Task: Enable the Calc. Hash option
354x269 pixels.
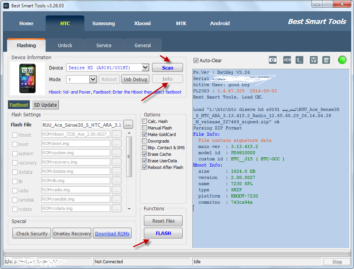Action: (144, 121)
